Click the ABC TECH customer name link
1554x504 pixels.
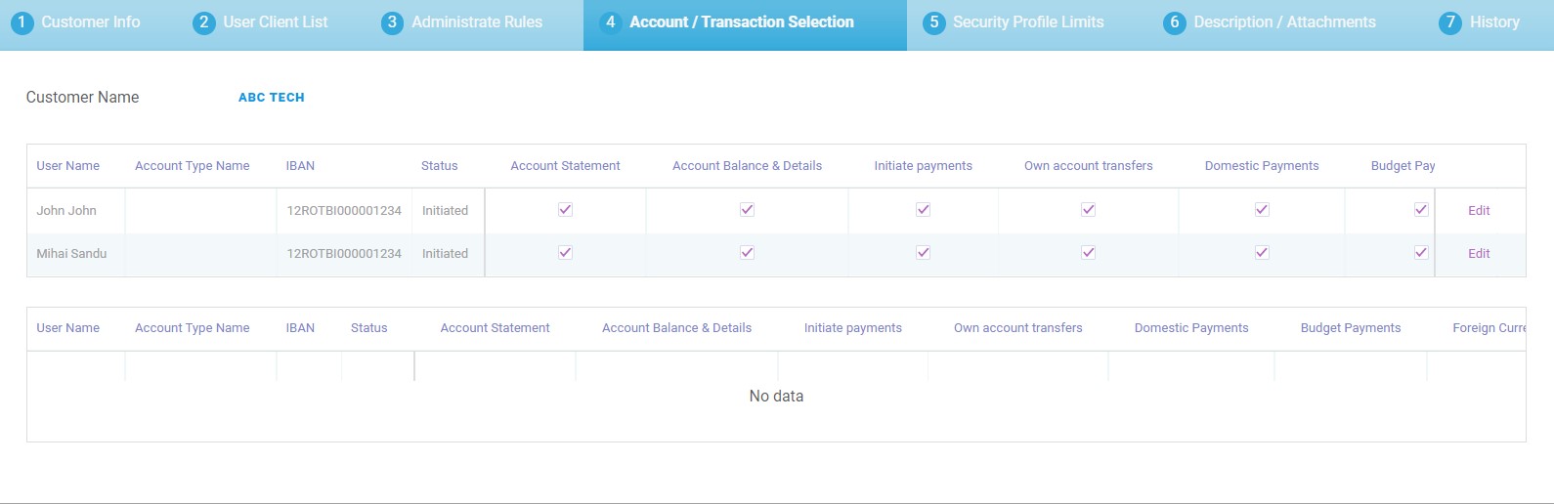272,98
